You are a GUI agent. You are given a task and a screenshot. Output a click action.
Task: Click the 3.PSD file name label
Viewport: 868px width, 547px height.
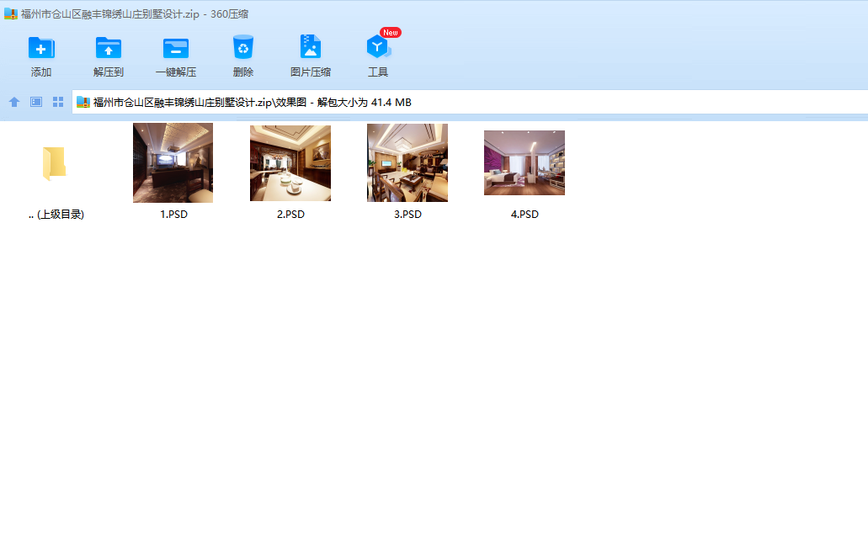click(408, 214)
